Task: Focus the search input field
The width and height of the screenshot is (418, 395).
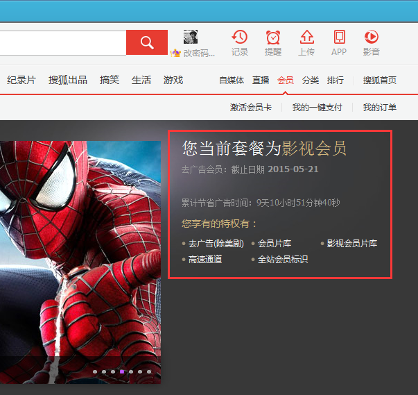Action: (63, 43)
